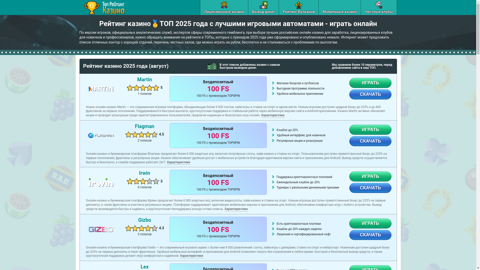480x270 pixels.
Task: Click the Gizbo casino logo
Action: point(101,229)
